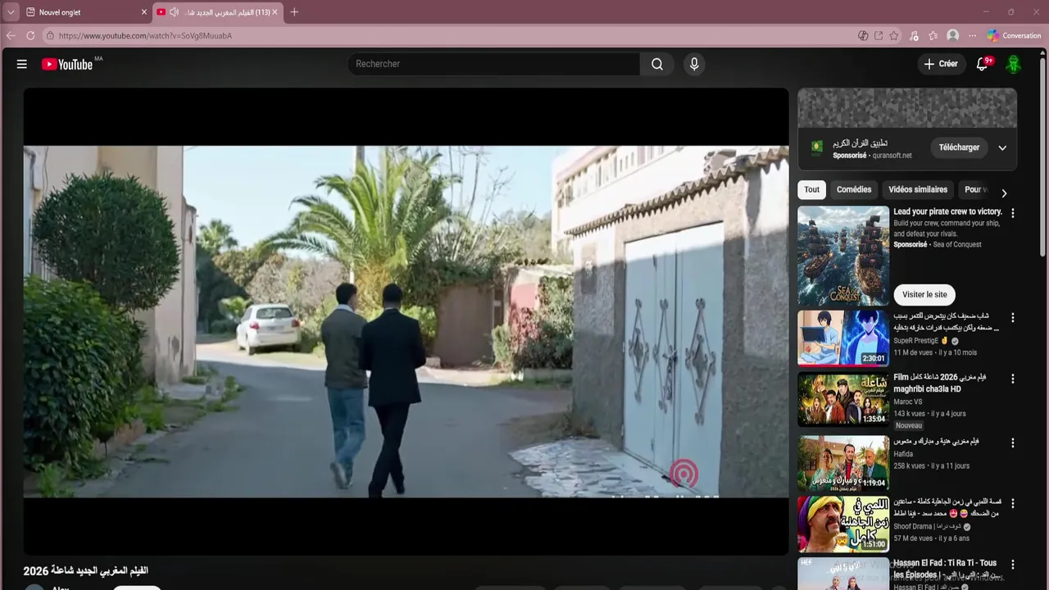
Task: Open a new browser tab
Action: click(294, 12)
